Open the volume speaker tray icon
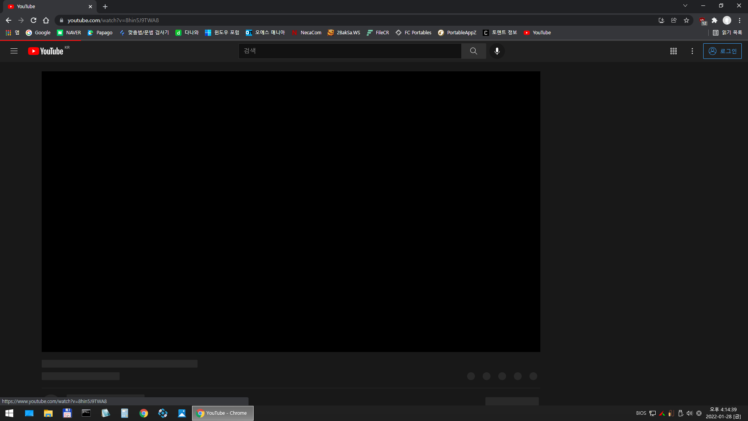Image resolution: width=748 pixels, height=421 pixels. (x=690, y=413)
